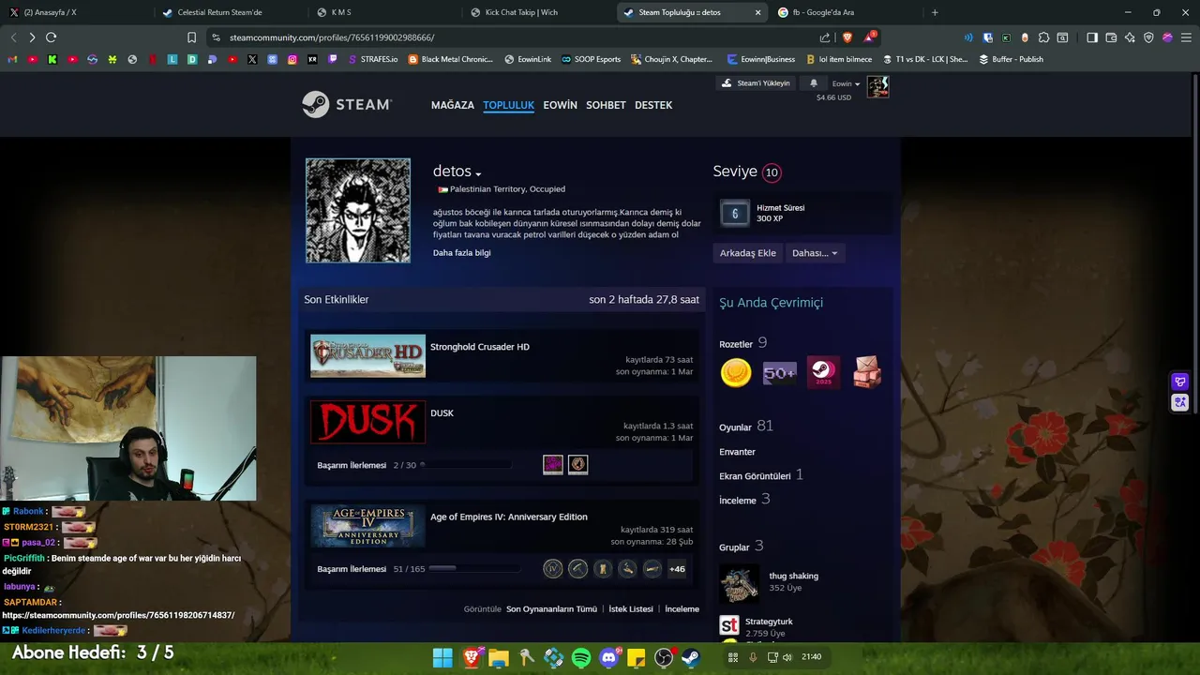Open the DUSK game banner image
The width and height of the screenshot is (1200, 675).
(x=367, y=422)
